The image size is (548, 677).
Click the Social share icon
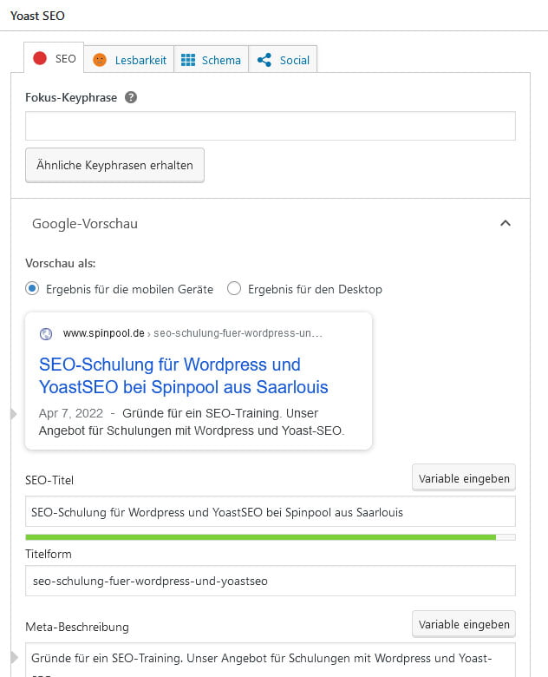tap(264, 60)
